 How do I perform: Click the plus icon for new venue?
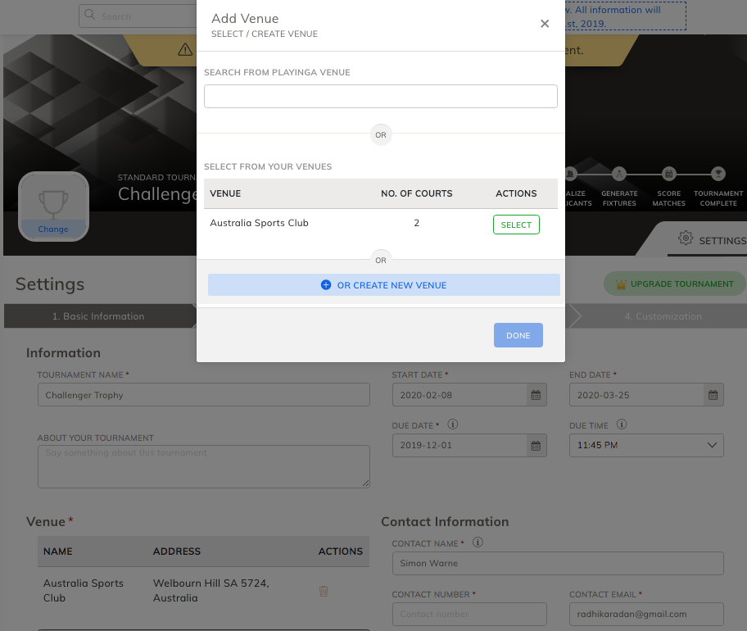(326, 285)
